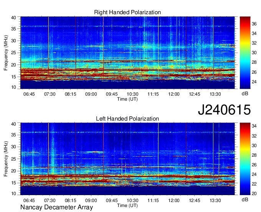
Task: Click '06:45' on the top time axis
Action: point(29,94)
